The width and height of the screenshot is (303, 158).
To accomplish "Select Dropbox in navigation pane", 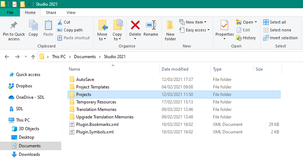I will tap(24, 86).
